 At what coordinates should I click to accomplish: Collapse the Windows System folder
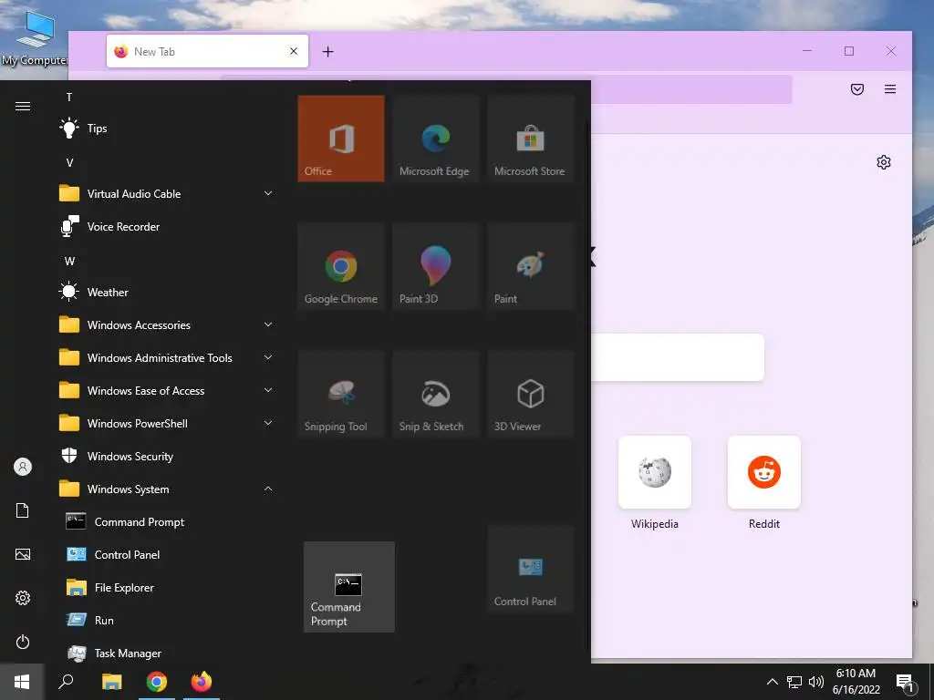(167, 489)
